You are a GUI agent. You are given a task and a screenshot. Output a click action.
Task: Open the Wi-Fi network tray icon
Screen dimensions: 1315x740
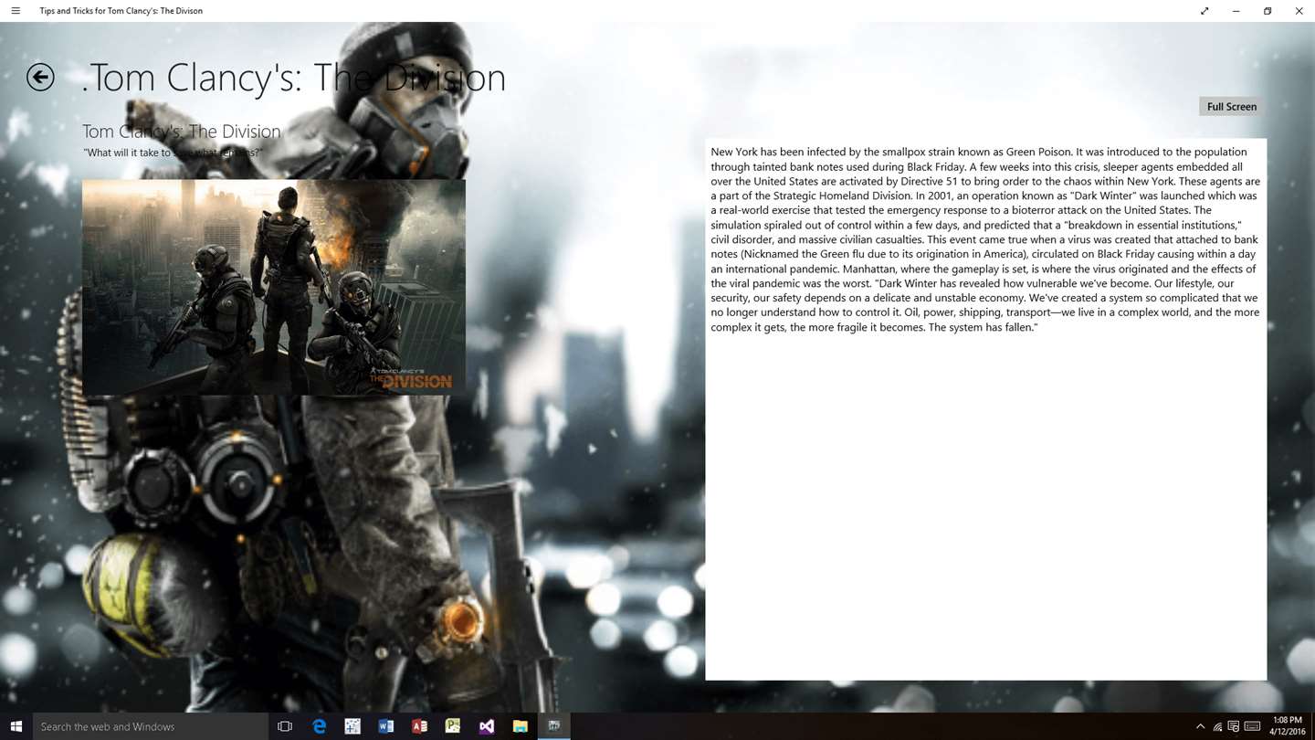1217,727
